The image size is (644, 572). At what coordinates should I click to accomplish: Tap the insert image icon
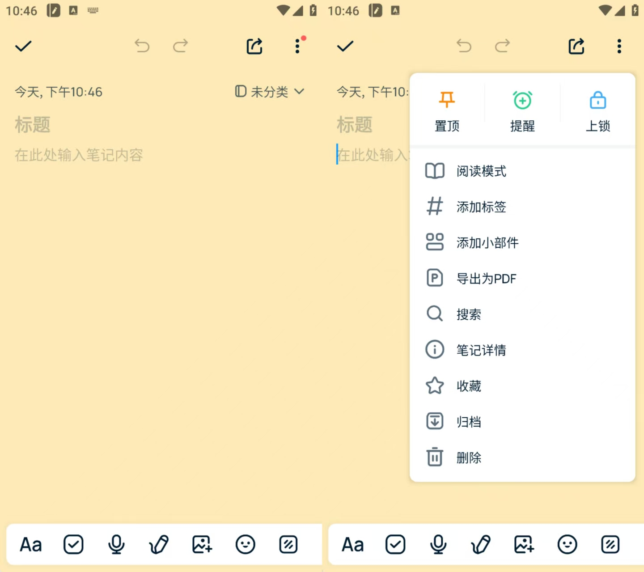[x=202, y=544]
